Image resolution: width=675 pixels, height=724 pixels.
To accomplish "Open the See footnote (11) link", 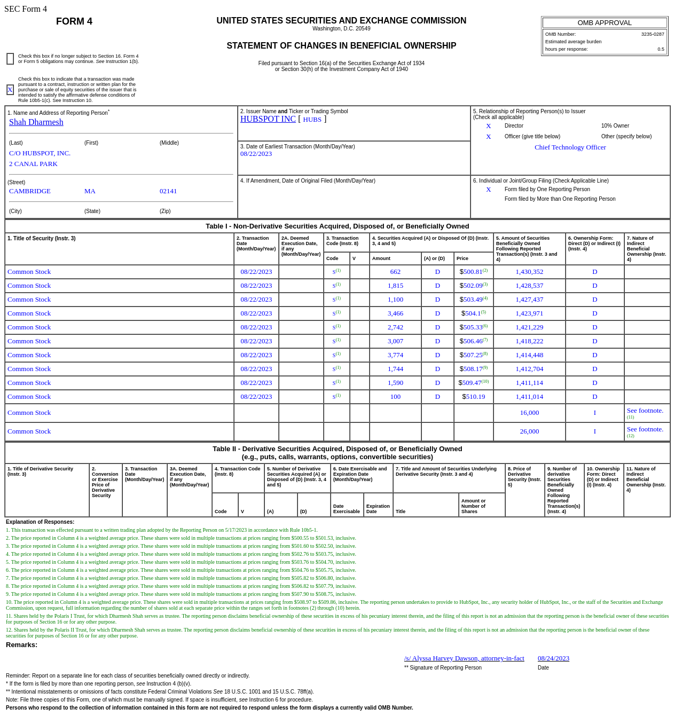I will pyautogui.click(x=645, y=410).
